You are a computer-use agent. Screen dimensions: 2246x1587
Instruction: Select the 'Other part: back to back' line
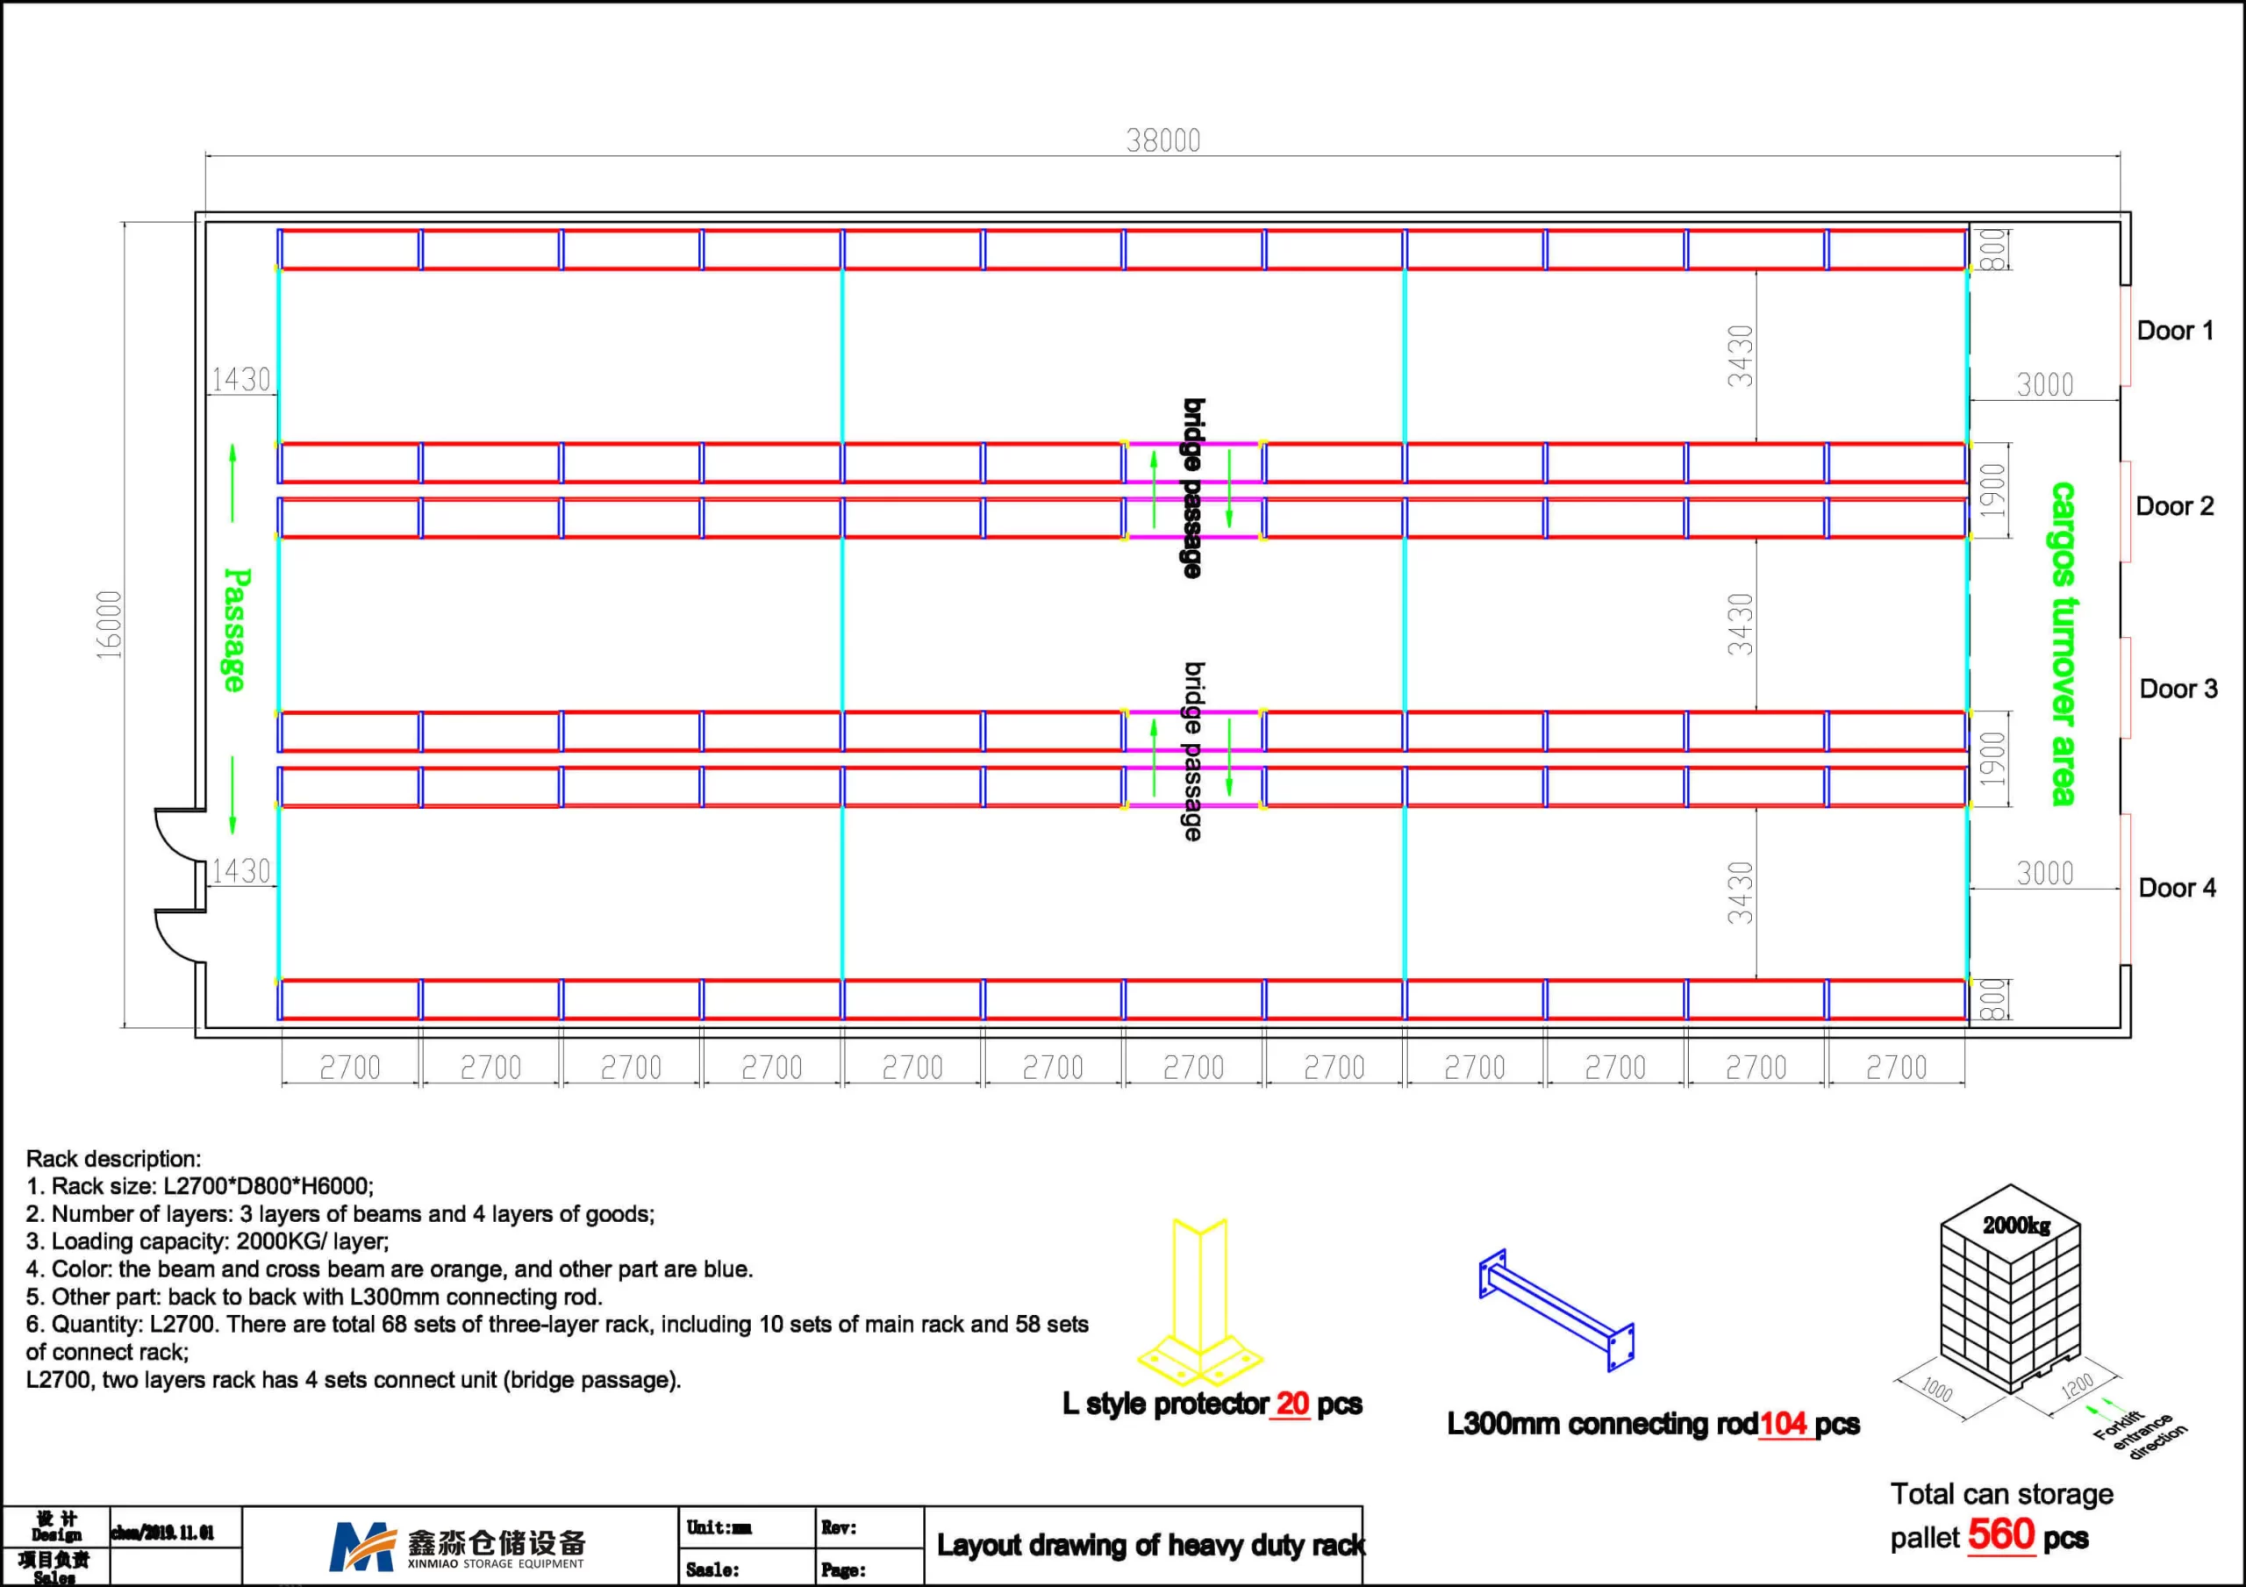pyautogui.click(x=314, y=1297)
